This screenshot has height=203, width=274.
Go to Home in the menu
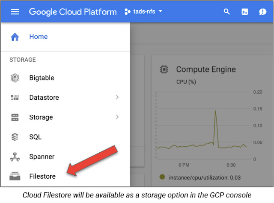click(x=39, y=37)
